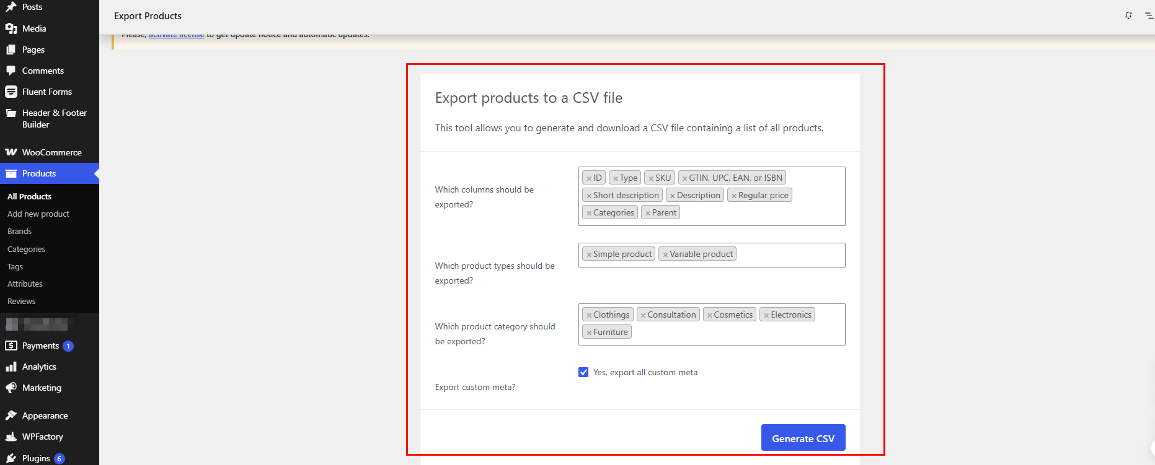The width and height of the screenshot is (1155, 465).
Task: Open the Brands submenu link
Action: (19, 231)
